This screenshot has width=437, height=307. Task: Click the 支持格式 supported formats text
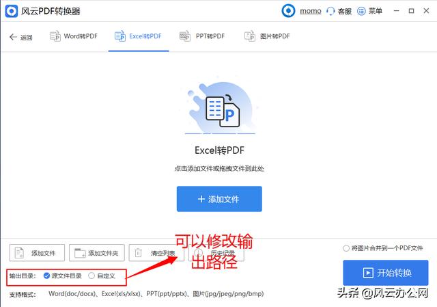point(137,294)
